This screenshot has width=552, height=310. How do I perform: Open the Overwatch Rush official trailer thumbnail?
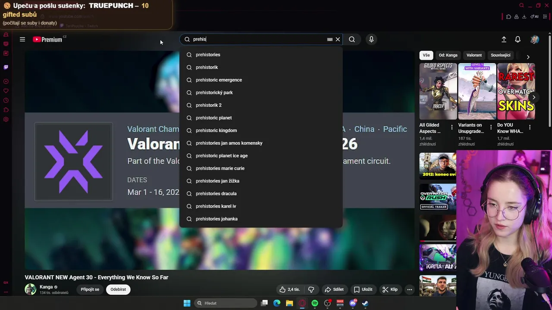coord(438,197)
